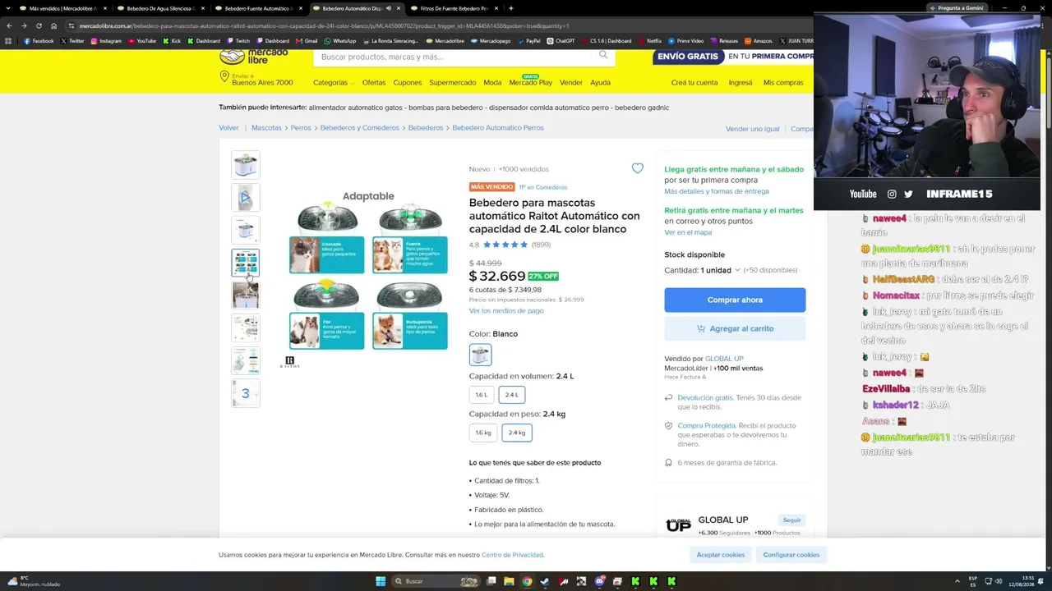Click Agregar al carrito button
Image resolution: width=1052 pixels, height=591 pixels.
coord(735,328)
